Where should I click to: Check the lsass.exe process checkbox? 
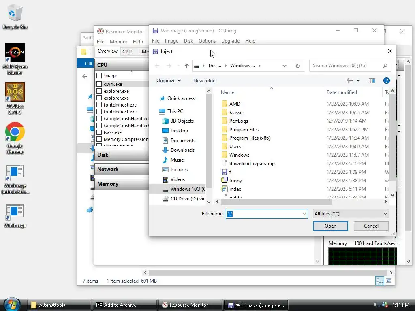(x=99, y=132)
